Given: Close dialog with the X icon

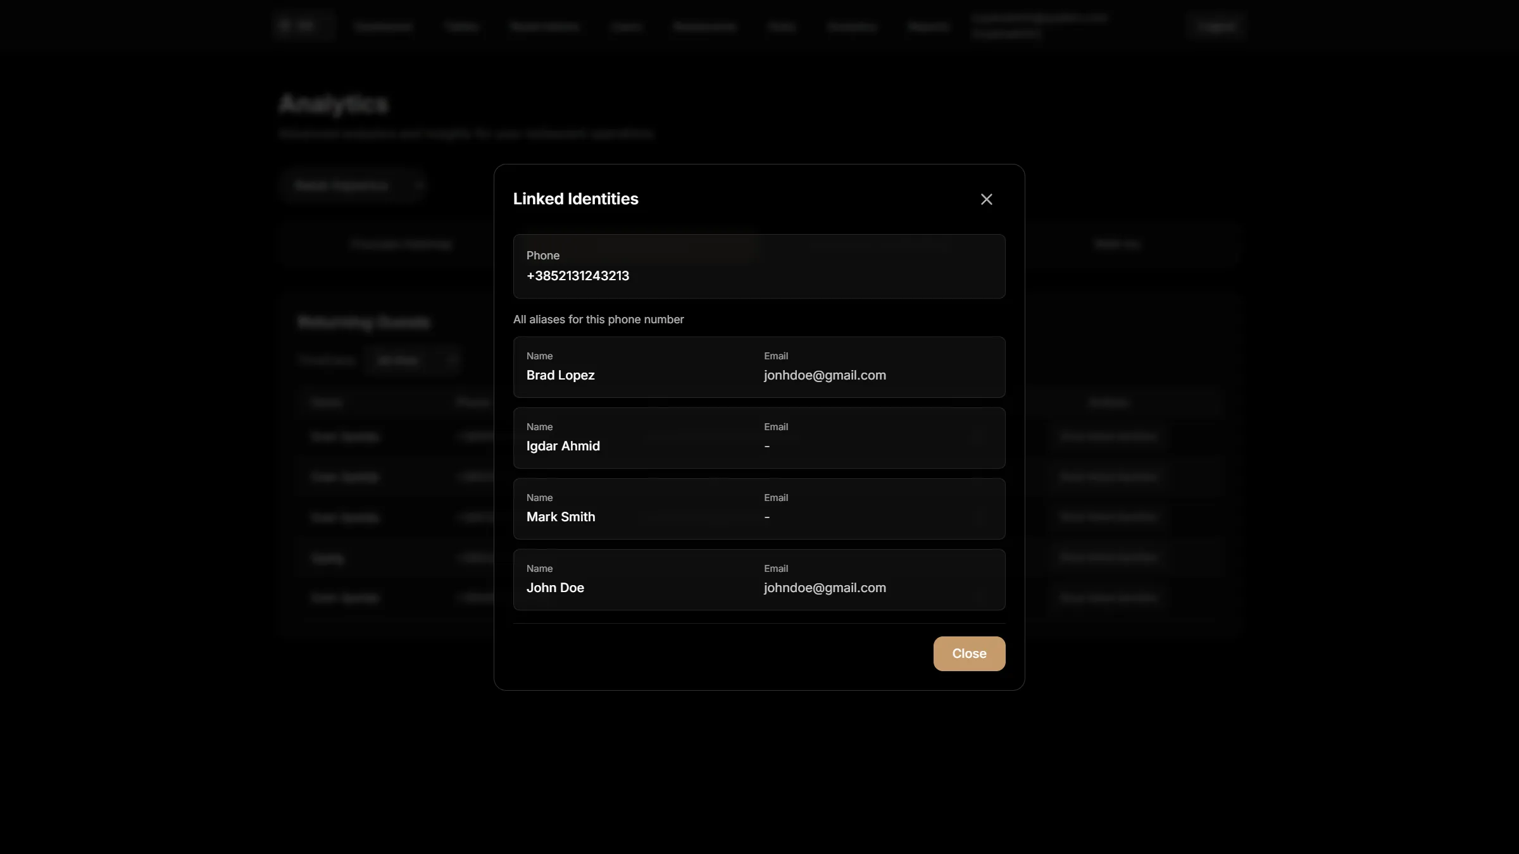Looking at the screenshot, I should [986, 199].
